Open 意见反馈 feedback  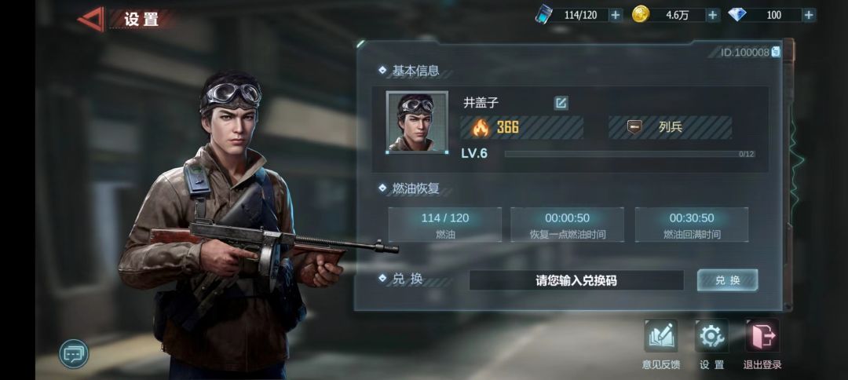tap(660, 344)
